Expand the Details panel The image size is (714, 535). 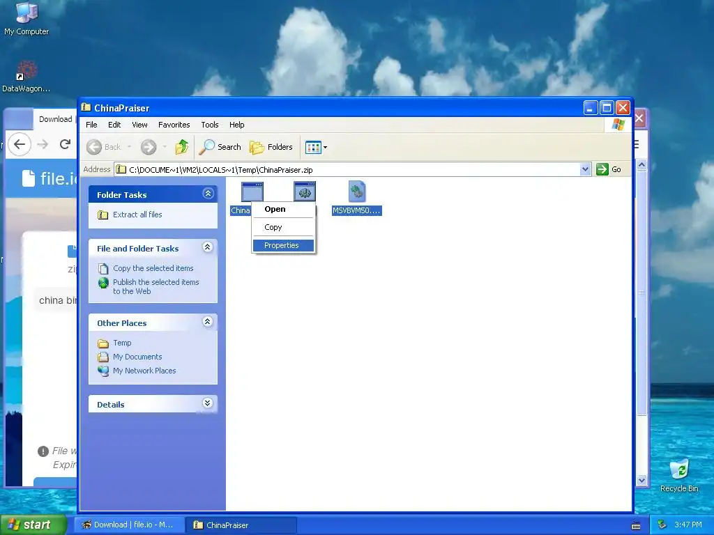[x=208, y=403]
